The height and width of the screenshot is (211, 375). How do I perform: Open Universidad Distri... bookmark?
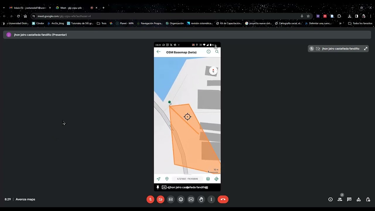(16, 23)
